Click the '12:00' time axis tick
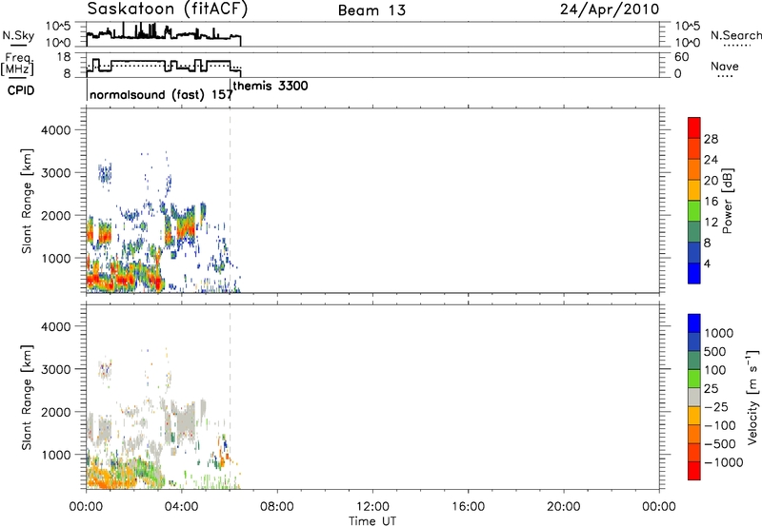Viewport: 762px width, 527px height. coord(372,507)
